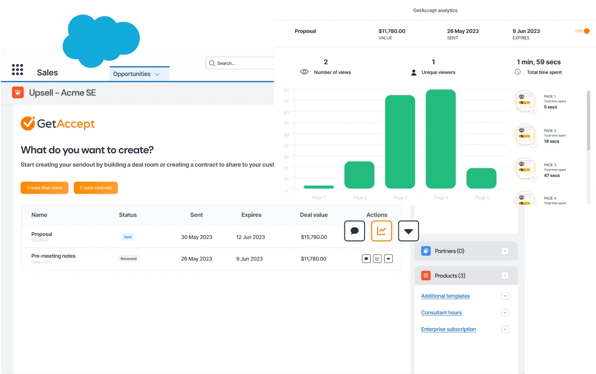596x374 pixels.
Task: Click the clock icon beside Total time spent
Action: 518,72
